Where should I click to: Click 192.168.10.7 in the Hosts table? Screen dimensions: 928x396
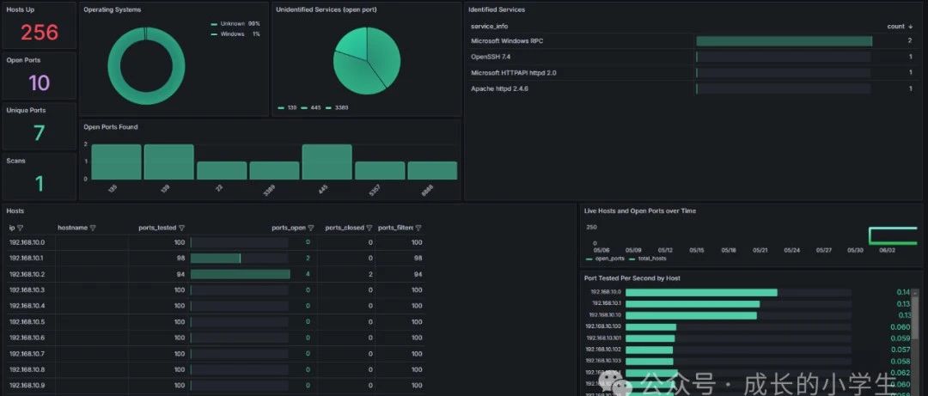tap(27, 353)
